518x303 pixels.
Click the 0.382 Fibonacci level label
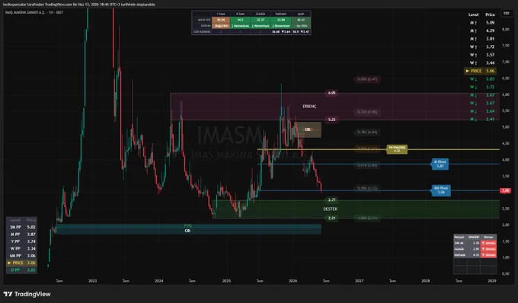[367, 132]
